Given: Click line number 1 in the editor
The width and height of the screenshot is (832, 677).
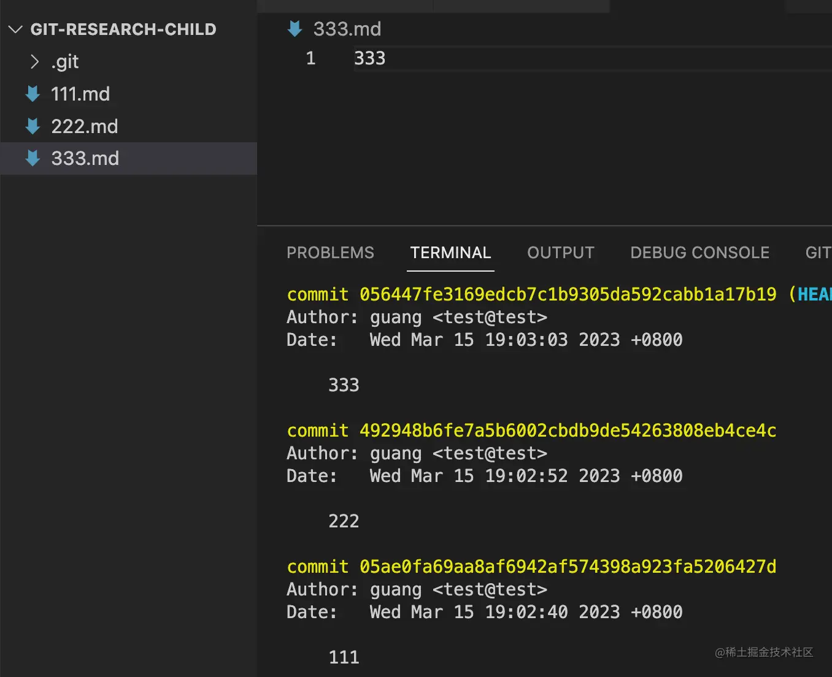Looking at the screenshot, I should [310, 58].
